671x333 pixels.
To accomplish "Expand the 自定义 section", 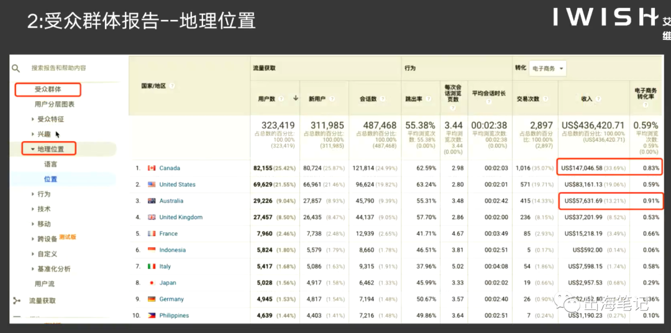I will click(x=33, y=254).
